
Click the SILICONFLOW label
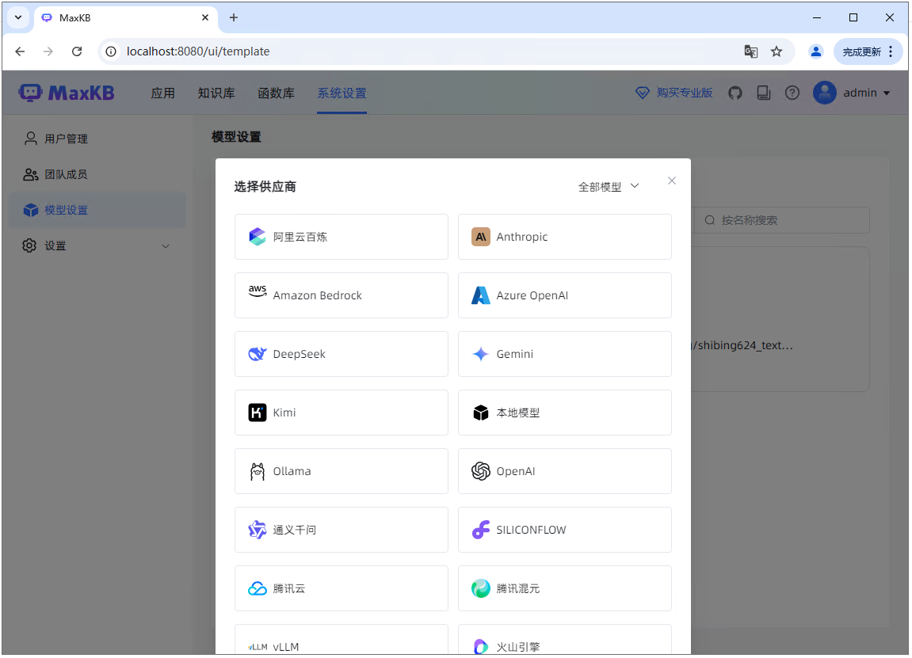click(x=531, y=530)
